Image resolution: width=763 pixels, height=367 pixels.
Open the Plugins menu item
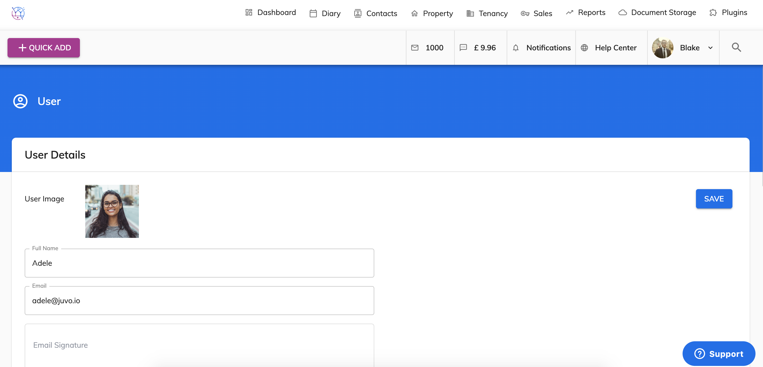728,12
